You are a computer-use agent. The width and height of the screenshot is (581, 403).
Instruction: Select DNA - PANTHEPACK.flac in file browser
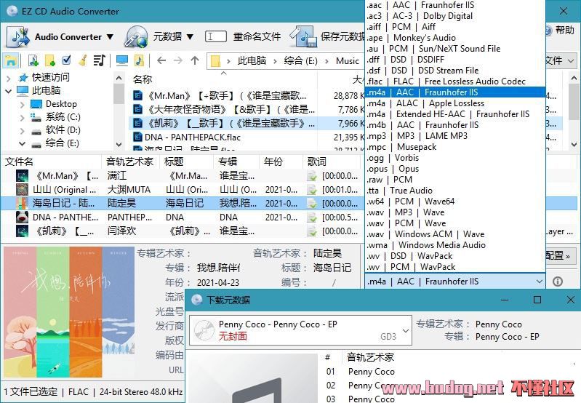pos(192,137)
